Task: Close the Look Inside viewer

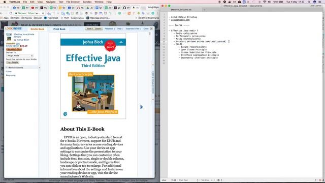Action: (x=148, y=29)
